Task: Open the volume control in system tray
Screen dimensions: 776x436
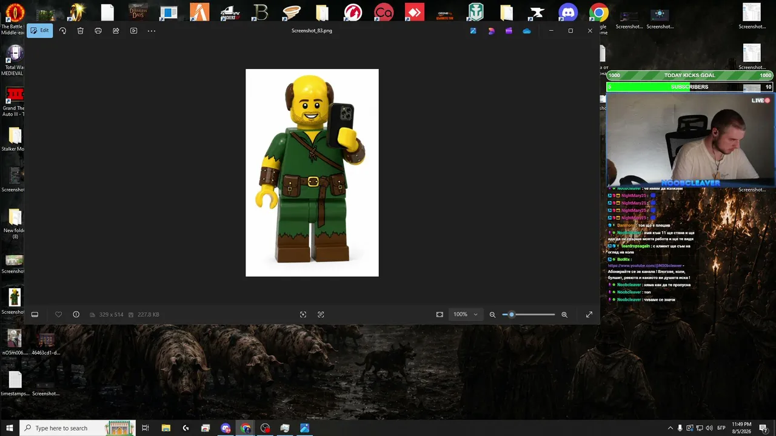Action: click(710, 428)
